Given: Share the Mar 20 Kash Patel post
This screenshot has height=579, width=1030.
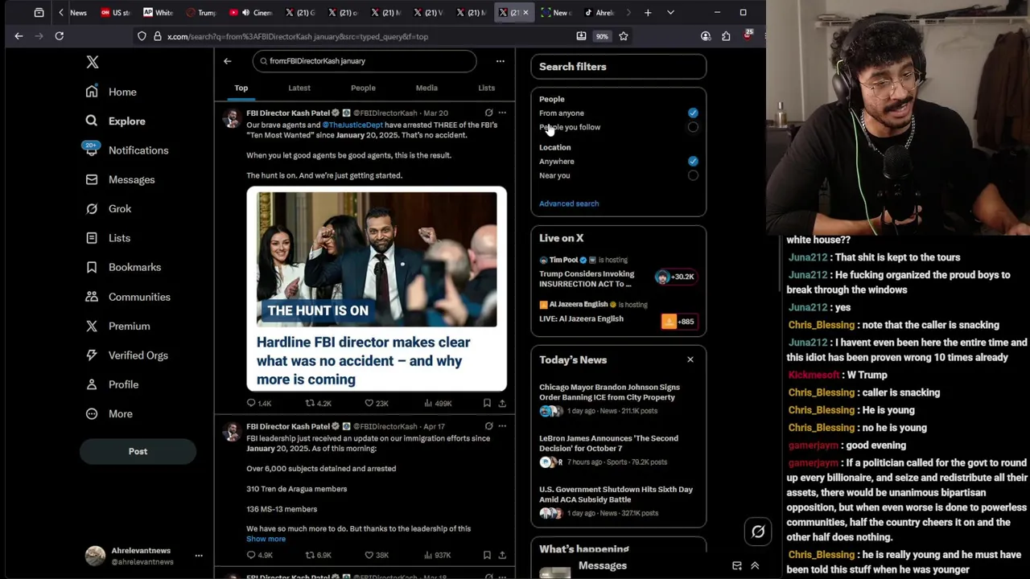Looking at the screenshot, I should [502, 403].
